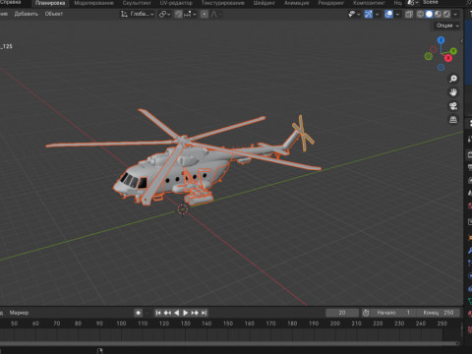Viewport: 472px width, 354px height.
Task: Toggle proportional editing
Action: 205,14
